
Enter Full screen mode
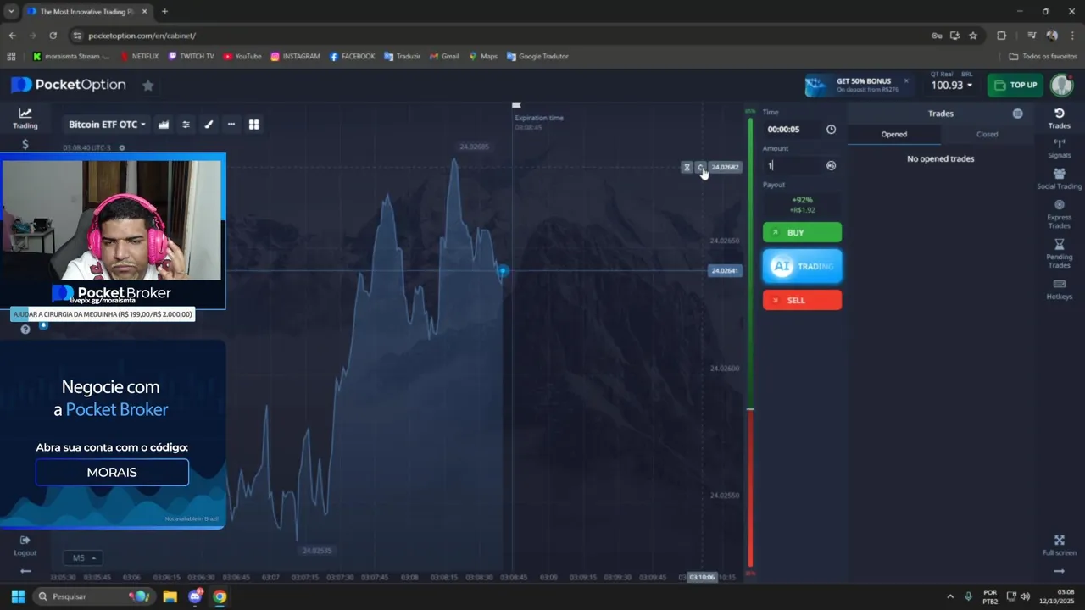point(1059,545)
